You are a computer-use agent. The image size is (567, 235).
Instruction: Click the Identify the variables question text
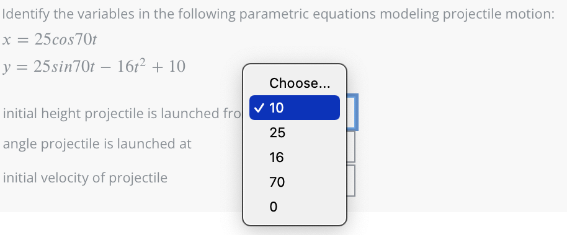coord(278,14)
